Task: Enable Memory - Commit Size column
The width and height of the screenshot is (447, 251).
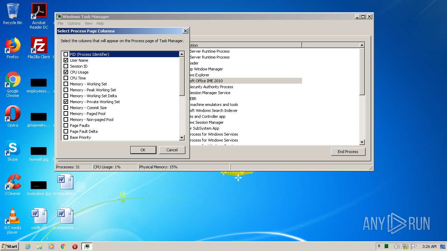Action: (66, 108)
